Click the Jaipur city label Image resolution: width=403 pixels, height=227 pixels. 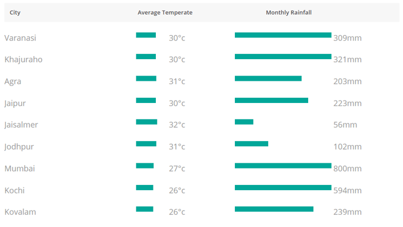[15, 103]
